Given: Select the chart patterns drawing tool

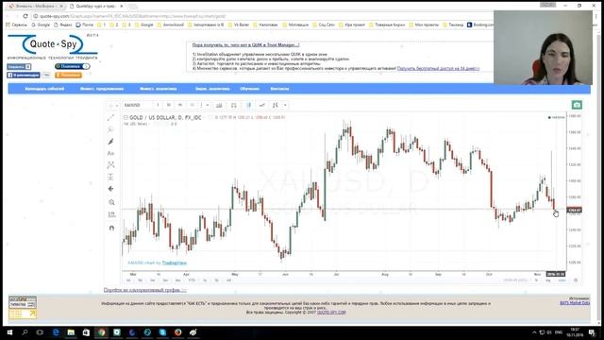Looking at the screenshot, I should (111, 165).
